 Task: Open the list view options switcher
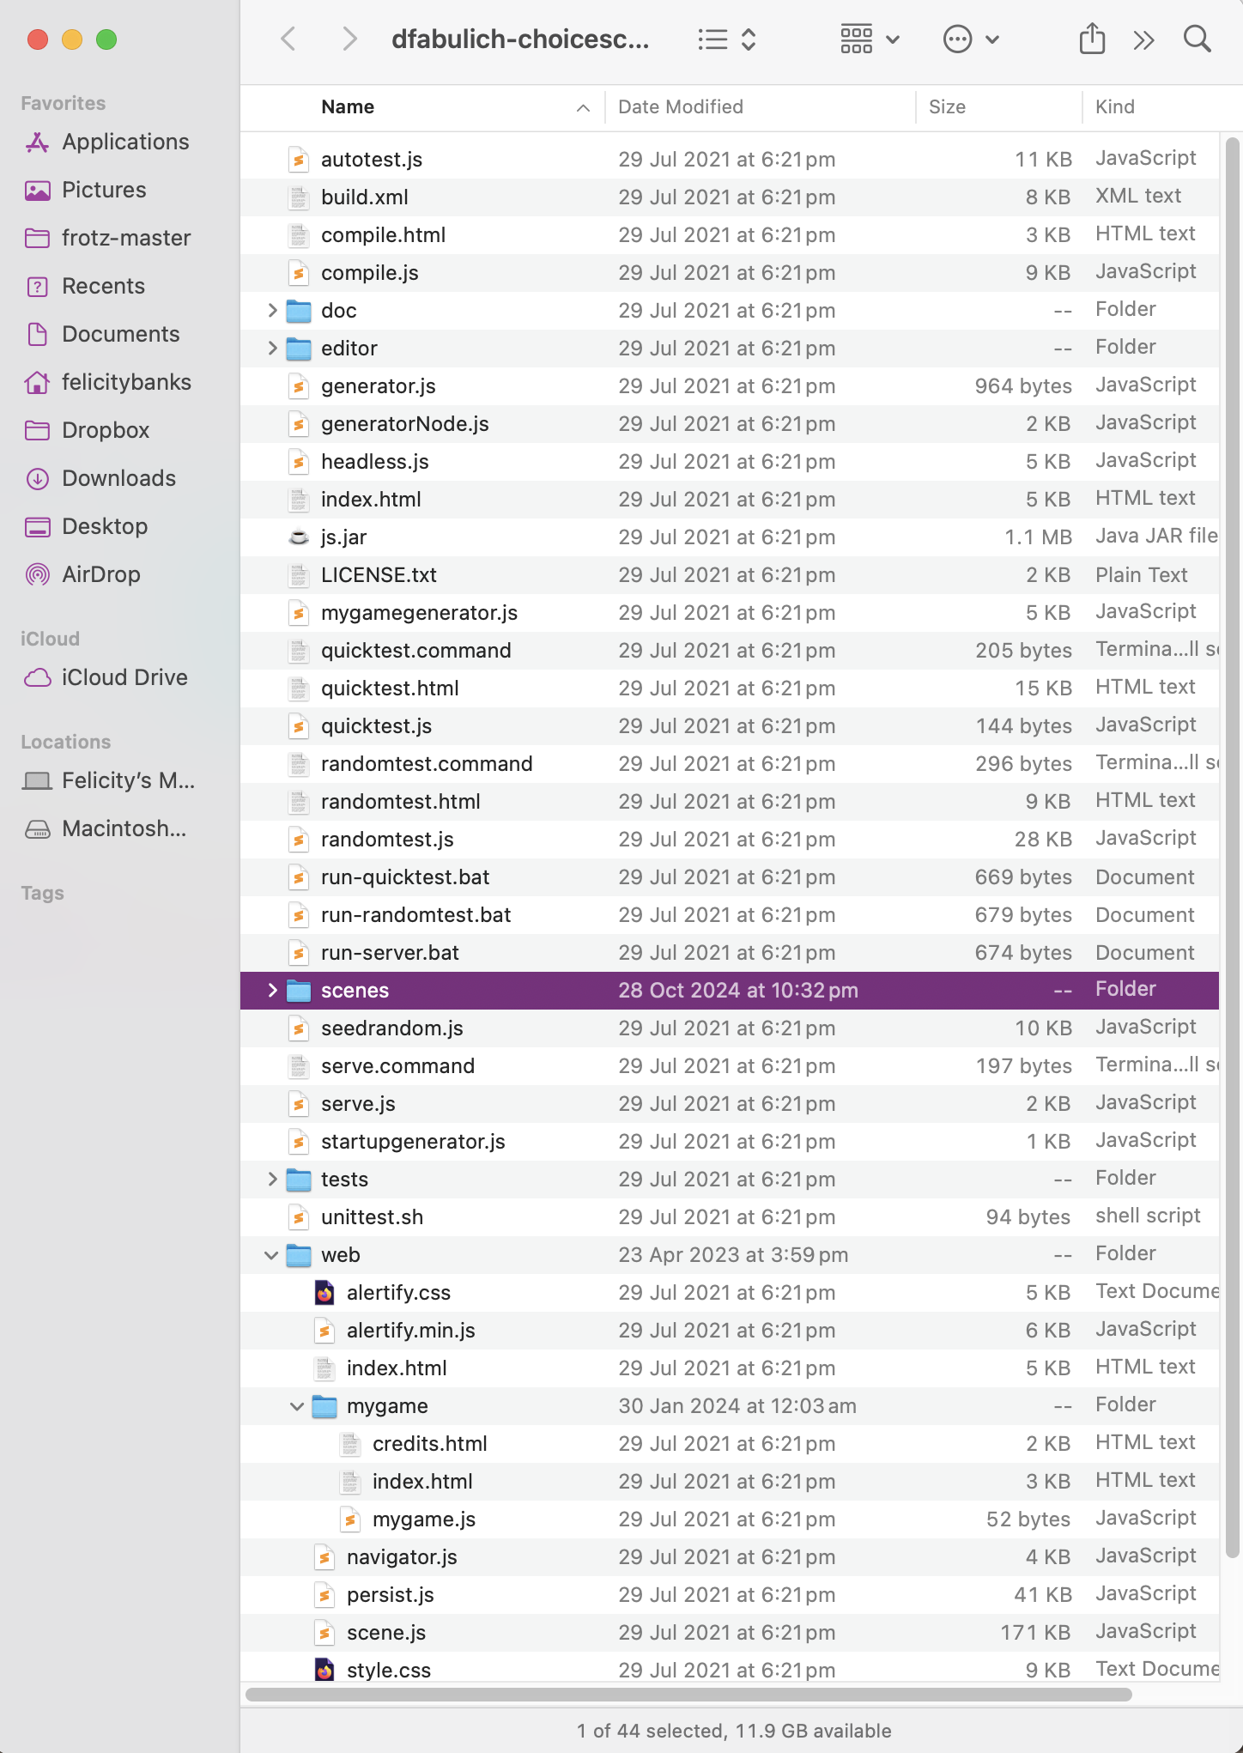coord(726,39)
